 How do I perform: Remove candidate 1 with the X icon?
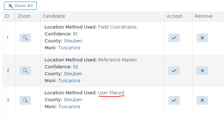(202, 38)
